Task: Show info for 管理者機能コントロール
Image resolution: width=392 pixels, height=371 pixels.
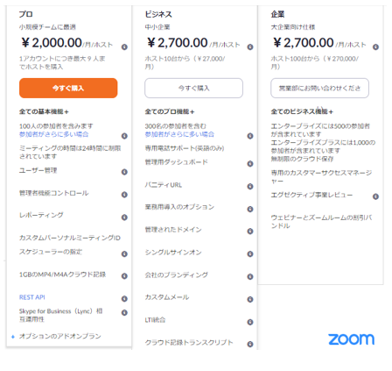Action: coord(124,195)
